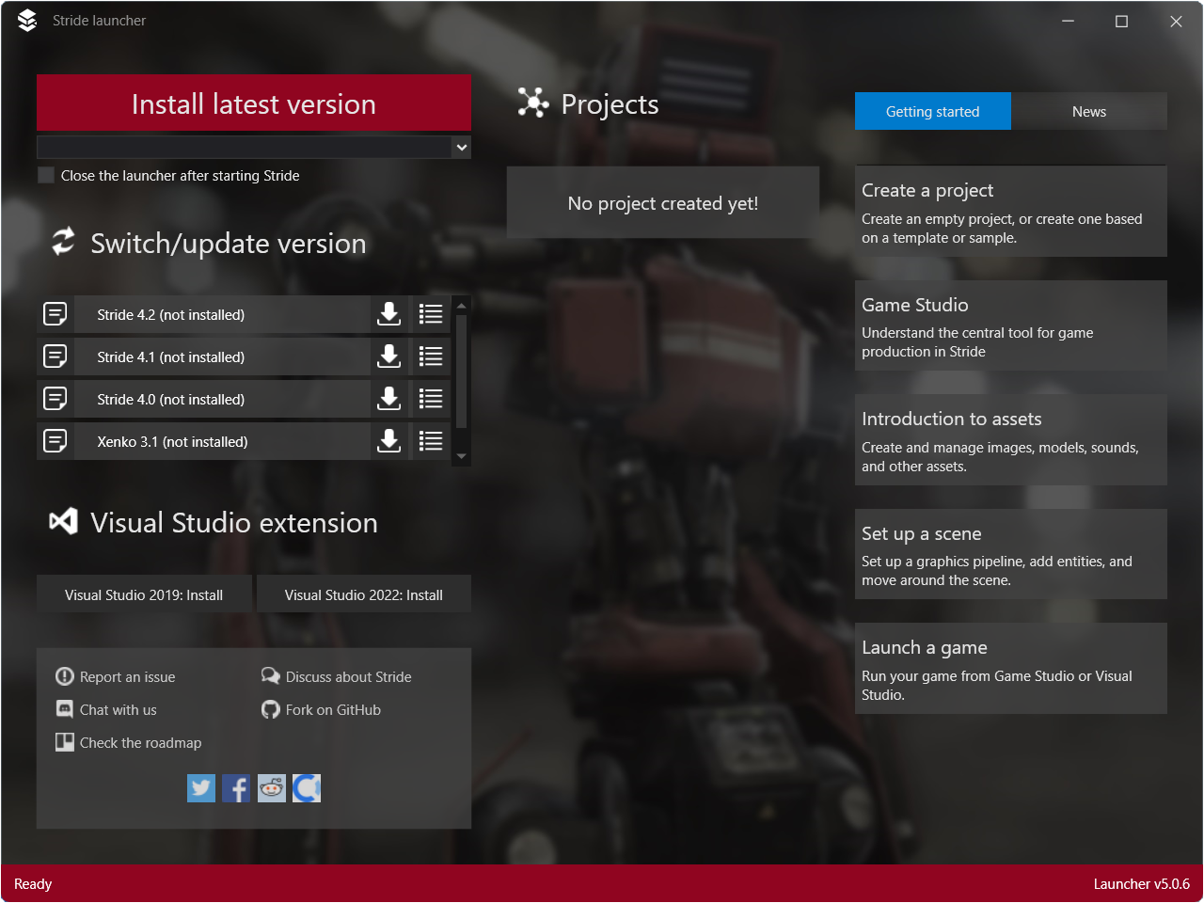
Task: Open release notes icon for Stride 4.2
Action: pos(55,314)
